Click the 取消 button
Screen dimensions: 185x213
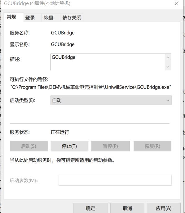127,208
